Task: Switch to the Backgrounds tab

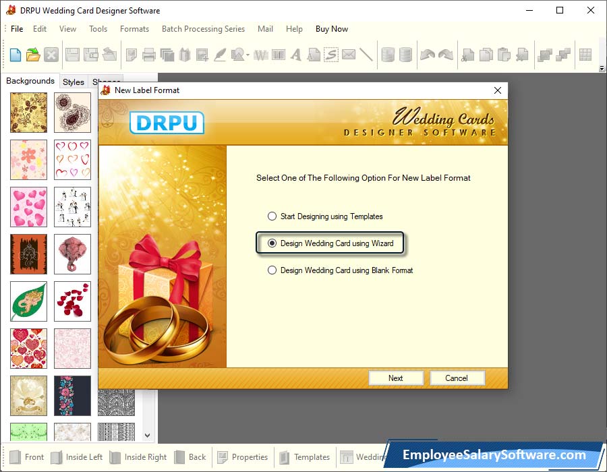Action: [30, 81]
